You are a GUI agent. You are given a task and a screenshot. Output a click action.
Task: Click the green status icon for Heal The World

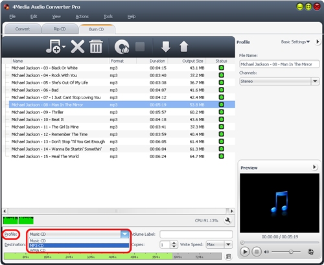pyautogui.click(x=221, y=156)
